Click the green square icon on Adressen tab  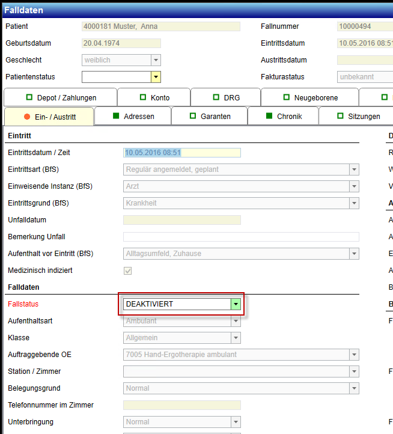click(116, 116)
